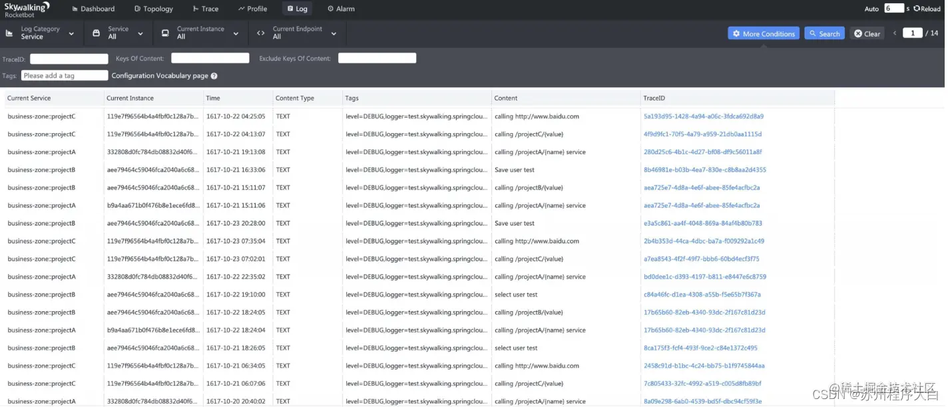
Task: Focus the Keys Of Content field
Action: point(210,59)
